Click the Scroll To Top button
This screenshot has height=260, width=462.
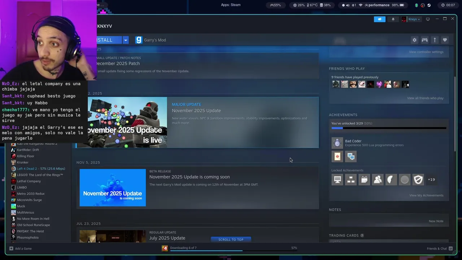point(231,239)
